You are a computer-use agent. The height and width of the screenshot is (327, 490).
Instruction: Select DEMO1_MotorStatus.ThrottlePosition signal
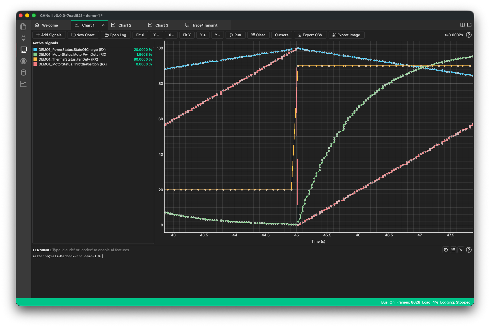coord(73,64)
